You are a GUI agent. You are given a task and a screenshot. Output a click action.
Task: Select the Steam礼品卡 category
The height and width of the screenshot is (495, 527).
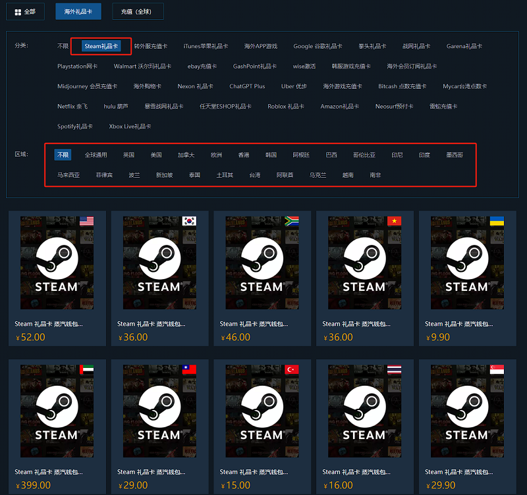click(101, 46)
